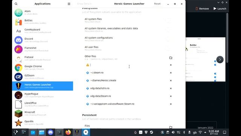The width and height of the screenshot is (241, 136).
Task: Click the blue diamond icon beside ~/.steam:ro
Action: coord(88,73)
